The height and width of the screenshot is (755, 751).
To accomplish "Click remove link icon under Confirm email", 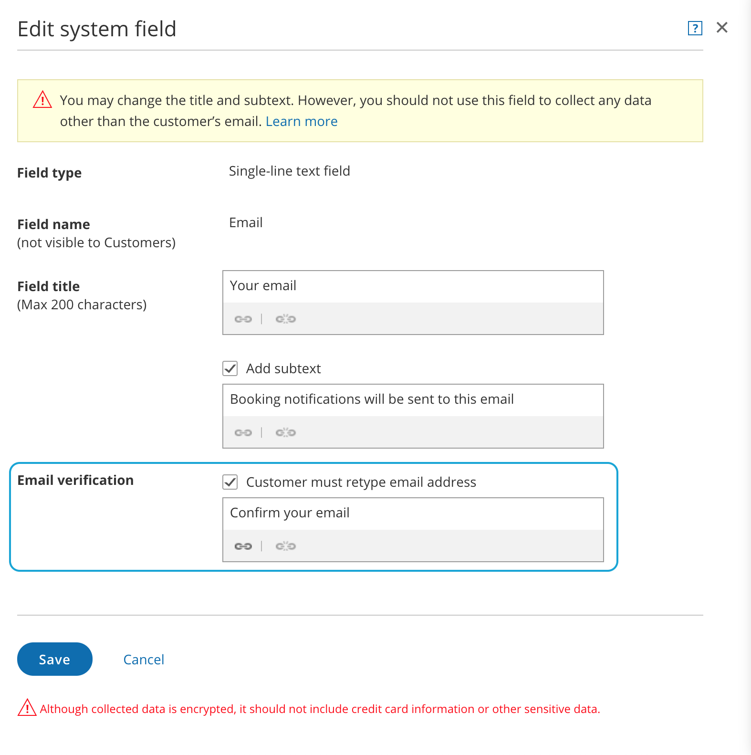I will coord(285,546).
